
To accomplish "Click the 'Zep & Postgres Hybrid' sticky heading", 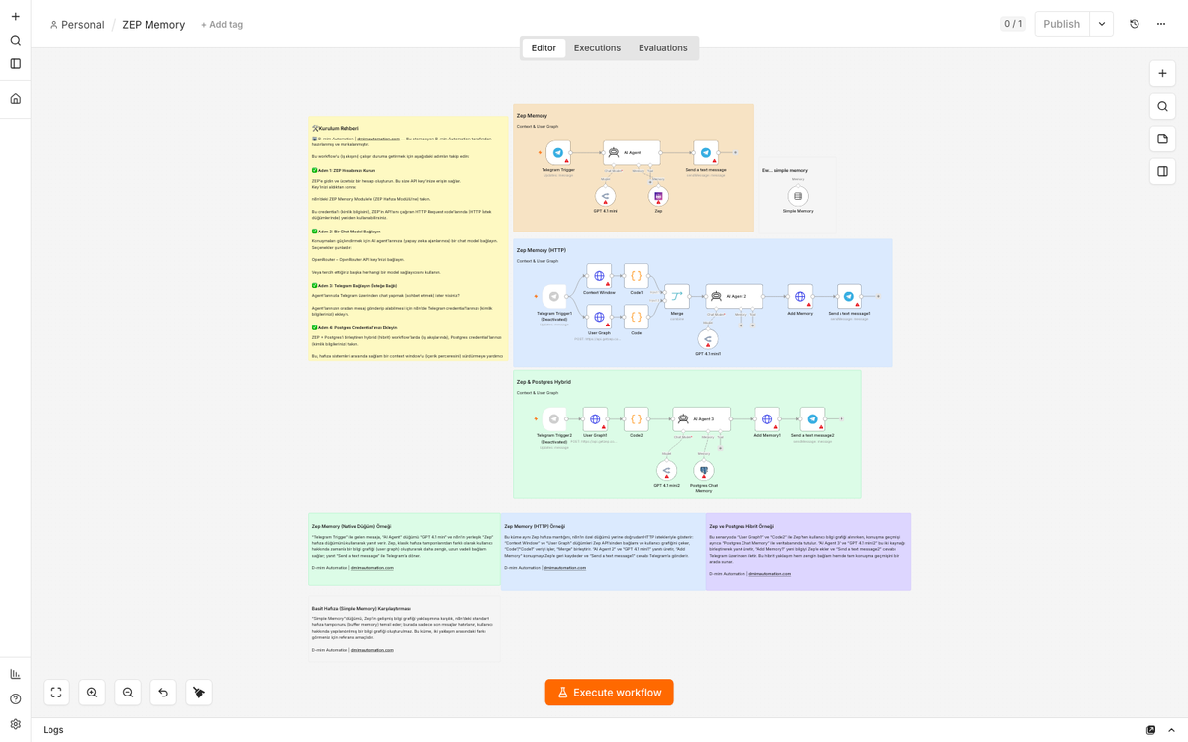I will [x=544, y=381].
